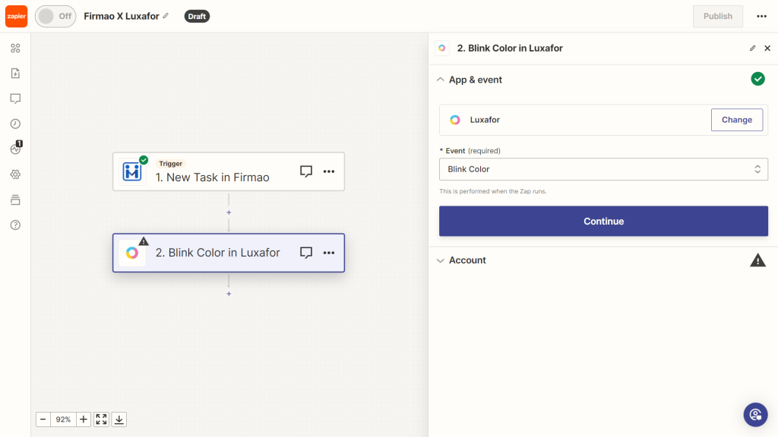Open the Versions panel in the sidebar
Viewport: 778px width, 437px height.
pos(14,199)
